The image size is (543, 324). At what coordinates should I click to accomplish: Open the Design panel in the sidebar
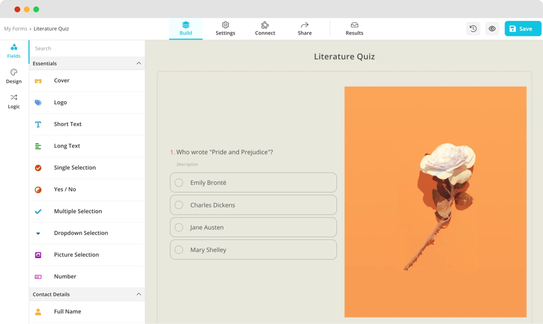(x=14, y=77)
